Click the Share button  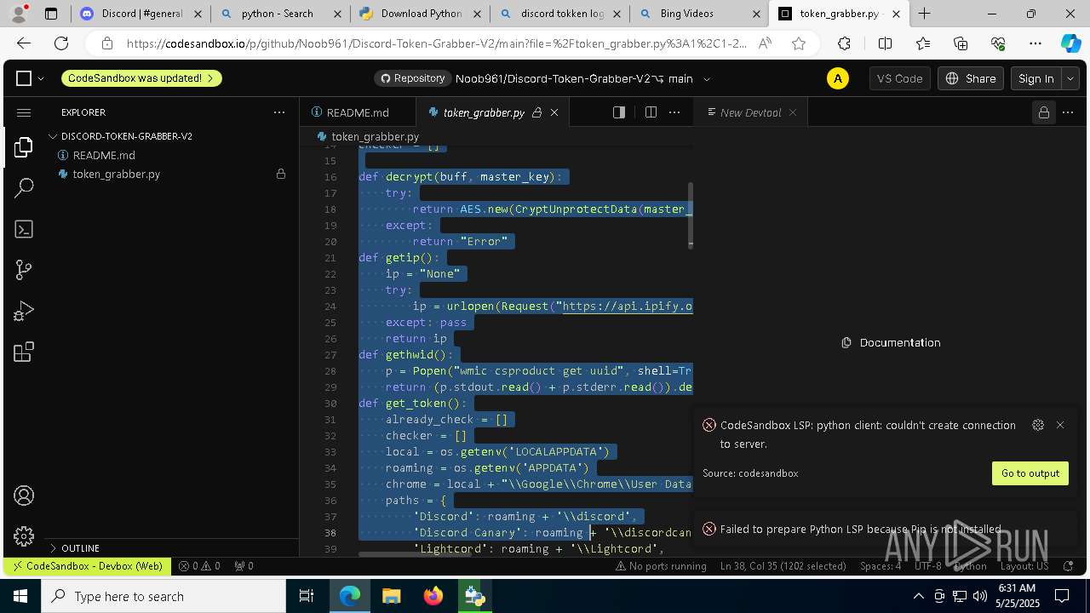pos(971,78)
